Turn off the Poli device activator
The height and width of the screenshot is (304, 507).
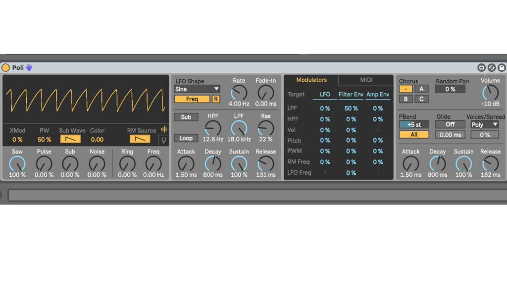(x=5, y=68)
